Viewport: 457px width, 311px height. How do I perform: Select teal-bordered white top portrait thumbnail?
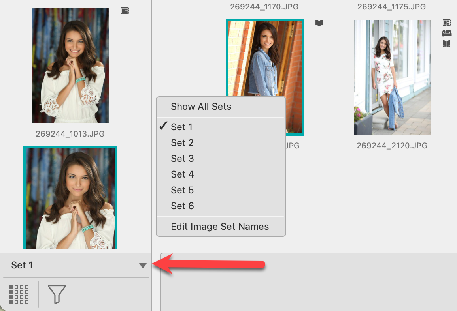(70, 197)
